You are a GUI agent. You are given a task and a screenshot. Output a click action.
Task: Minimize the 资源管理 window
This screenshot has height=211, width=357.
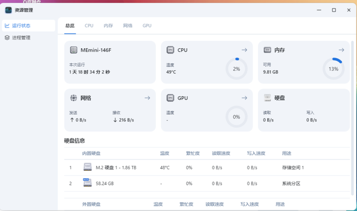click(x=319, y=10)
